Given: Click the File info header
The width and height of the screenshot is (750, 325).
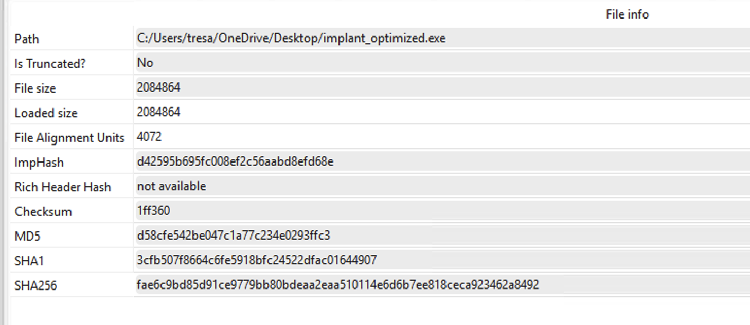Looking at the screenshot, I should [627, 14].
